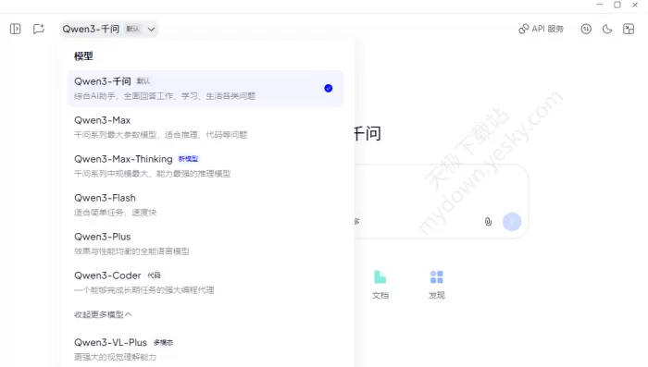Click the window layout icon at top right
This screenshot has height=367, width=648.
click(x=629, y=29)
